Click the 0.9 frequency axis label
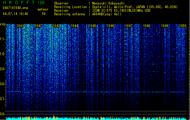This screenshot has height=120, width=190. 2,69
